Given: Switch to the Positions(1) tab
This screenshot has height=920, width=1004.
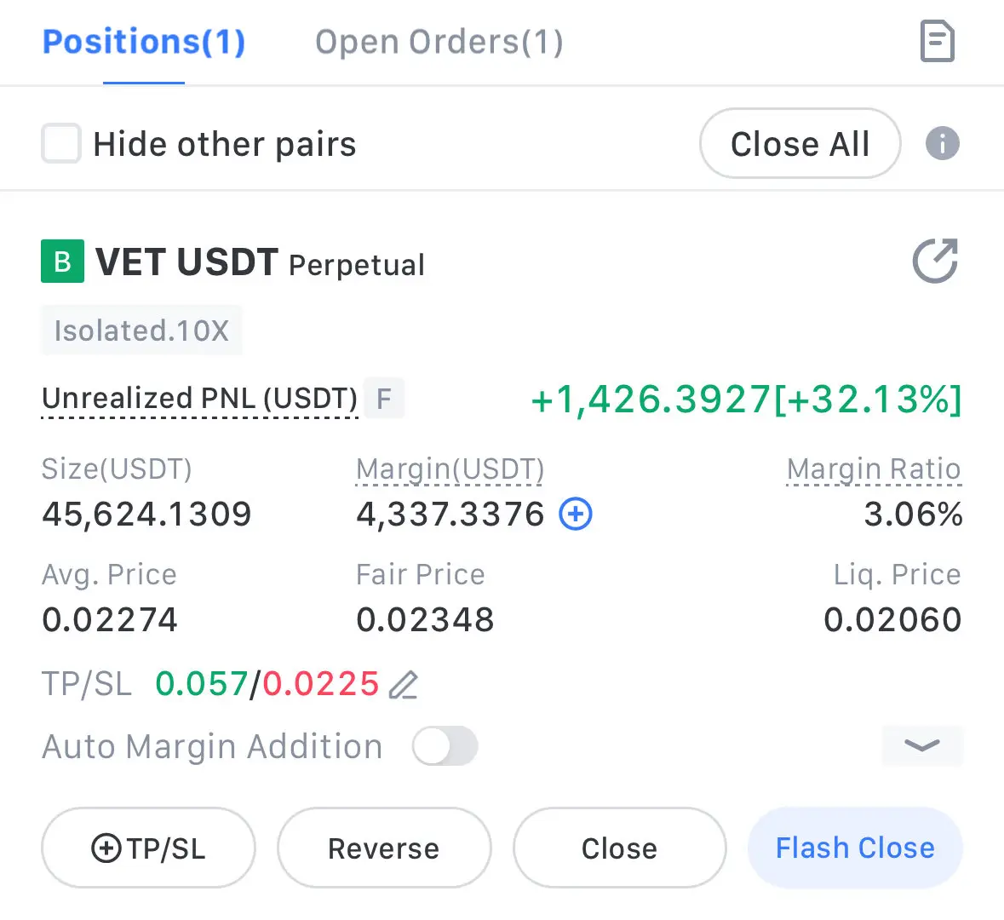Looking at the screenshot, I should coord(144,43).
